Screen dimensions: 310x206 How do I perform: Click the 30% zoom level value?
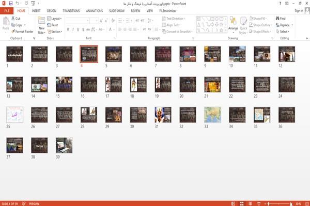pyautogui.click(x=298, y=203)
